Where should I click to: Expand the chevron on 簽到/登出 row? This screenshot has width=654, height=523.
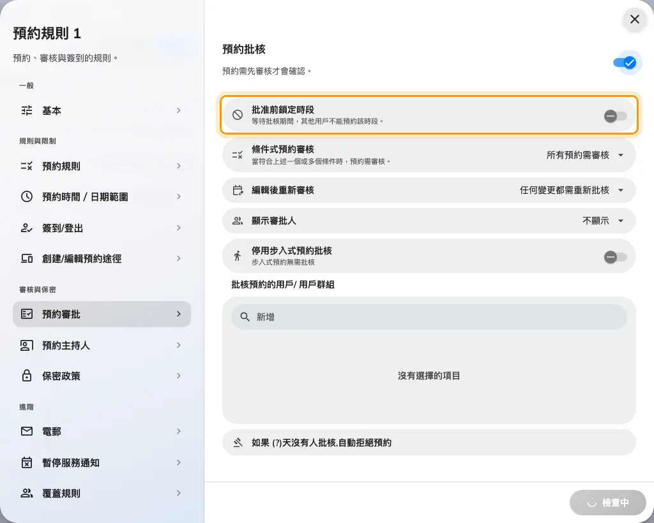tap(179, 228)
